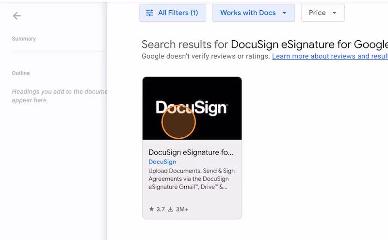This screenshot has height=240, width=388.
Task: Open the DocuSign eSignature fo... card title
Action: (191, 152)
